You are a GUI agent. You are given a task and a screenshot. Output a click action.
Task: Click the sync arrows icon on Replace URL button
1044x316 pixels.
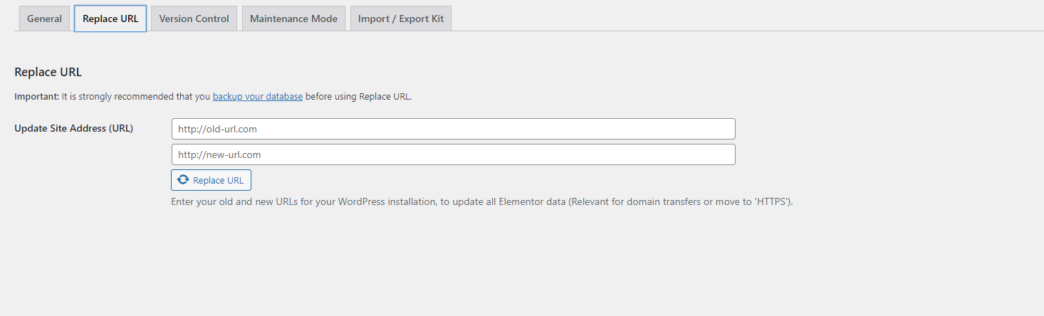coord(183,180)
